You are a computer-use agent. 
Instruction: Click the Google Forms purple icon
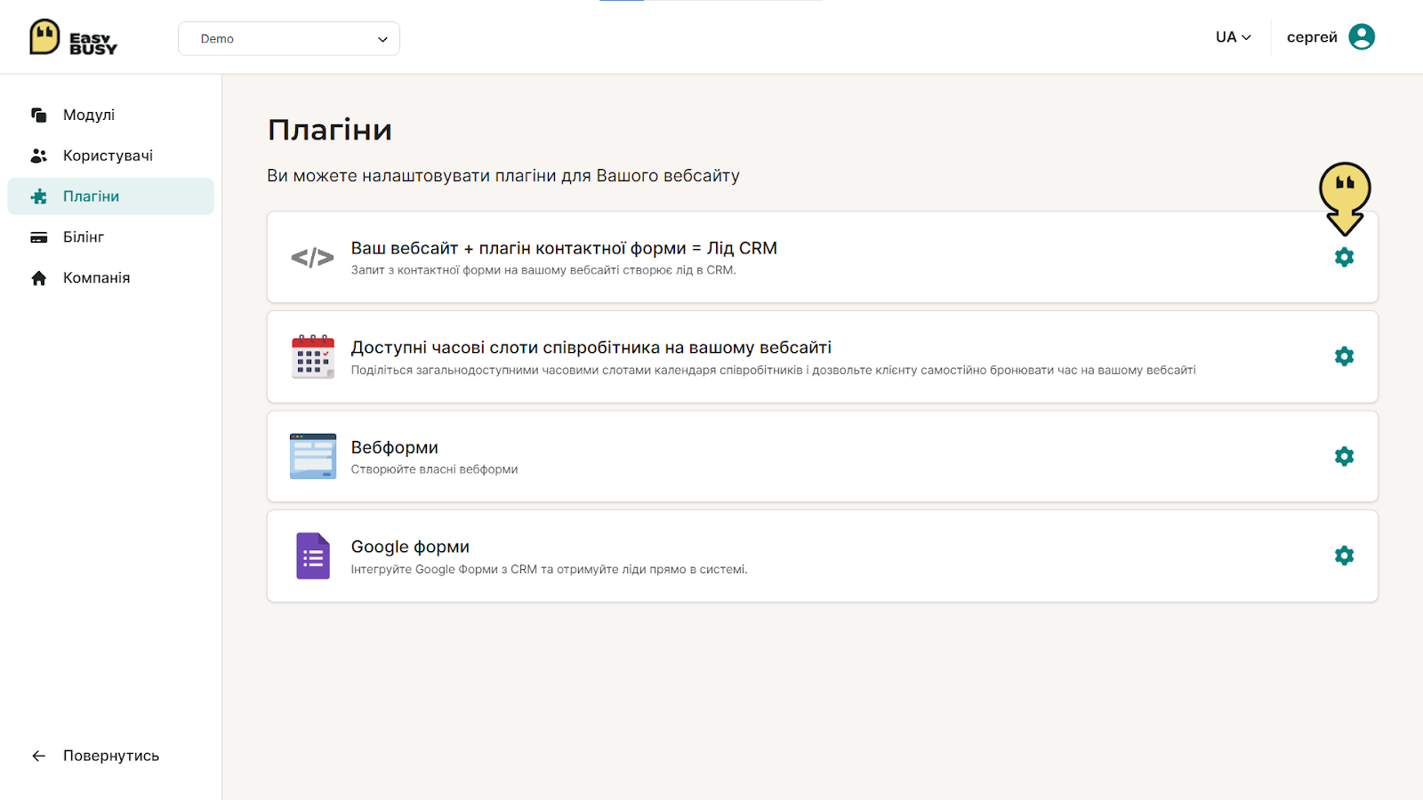click(313, 556)
